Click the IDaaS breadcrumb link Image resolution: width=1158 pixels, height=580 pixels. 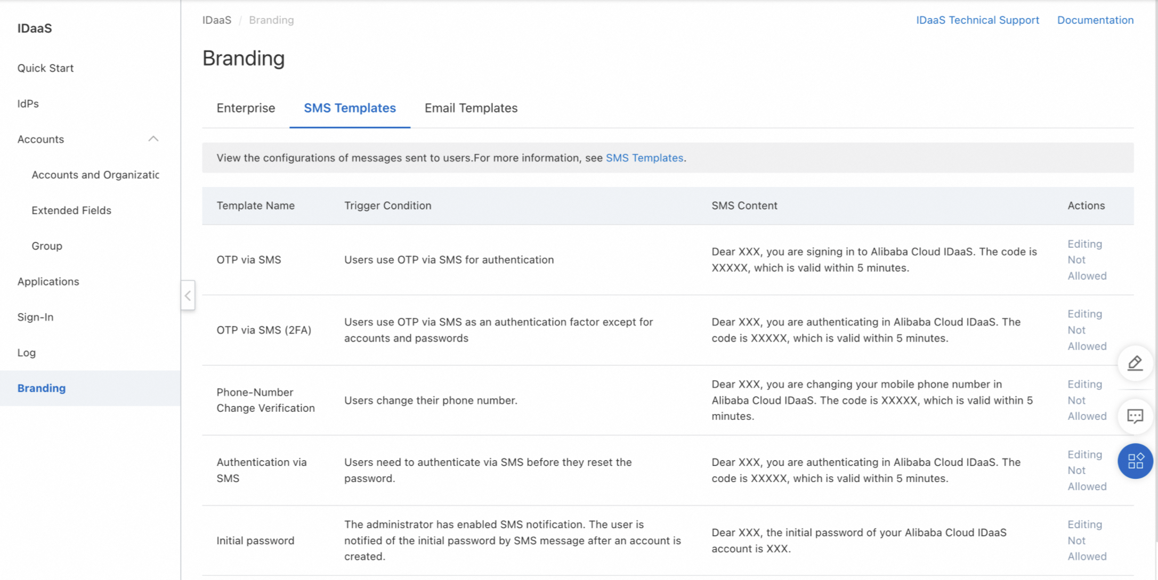[x=217, y=20]
